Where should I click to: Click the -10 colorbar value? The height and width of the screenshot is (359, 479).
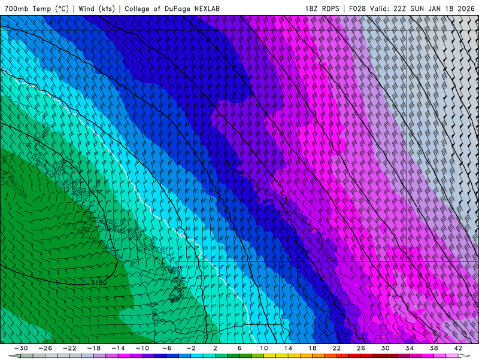[143, 348]
